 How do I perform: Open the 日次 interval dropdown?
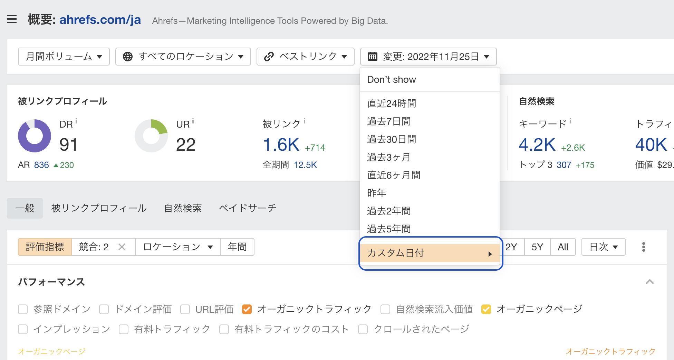[x=603, y=247]
